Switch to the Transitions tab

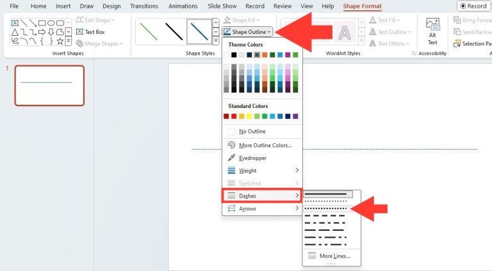pyautogui.click(x=144, y=6)
